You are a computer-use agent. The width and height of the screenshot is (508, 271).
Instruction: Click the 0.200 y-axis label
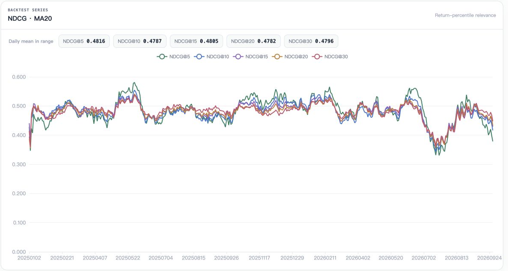pos(19,194)
